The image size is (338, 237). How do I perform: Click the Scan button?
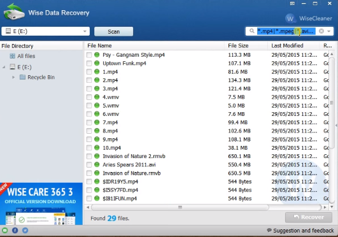pyautogui.click(x=113, y=31)
